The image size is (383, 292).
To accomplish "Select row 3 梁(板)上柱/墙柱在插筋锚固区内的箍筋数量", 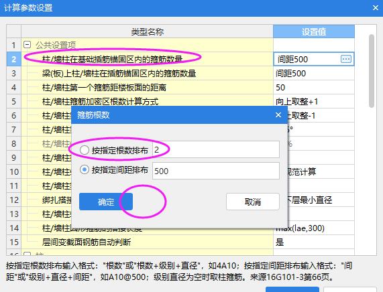I will click(148, 73).
